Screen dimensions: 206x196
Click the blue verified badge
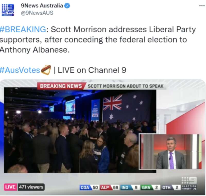(67, 6)
